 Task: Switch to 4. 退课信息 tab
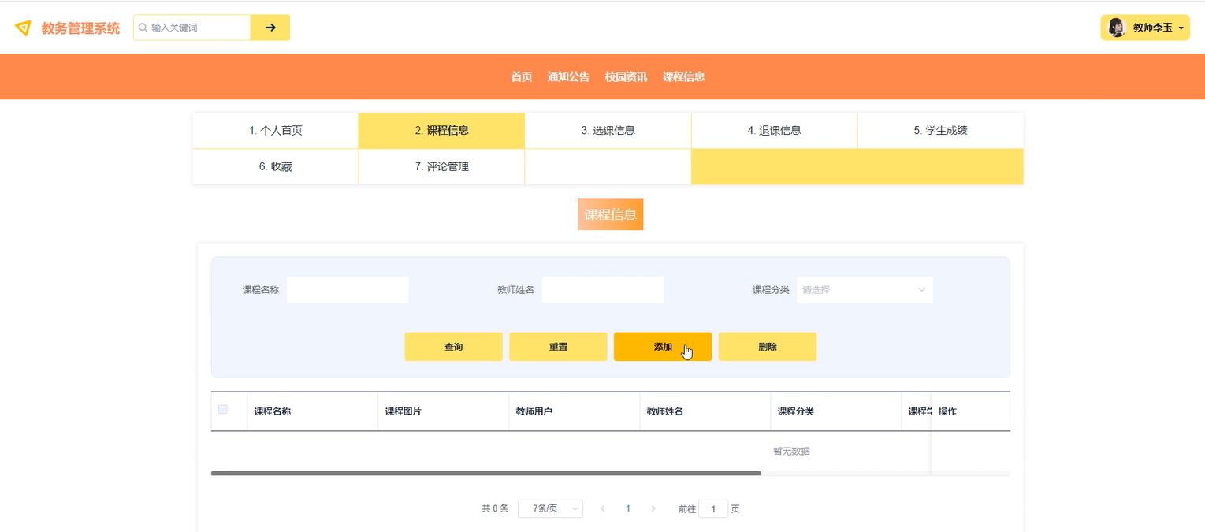(x=774, y=131)
